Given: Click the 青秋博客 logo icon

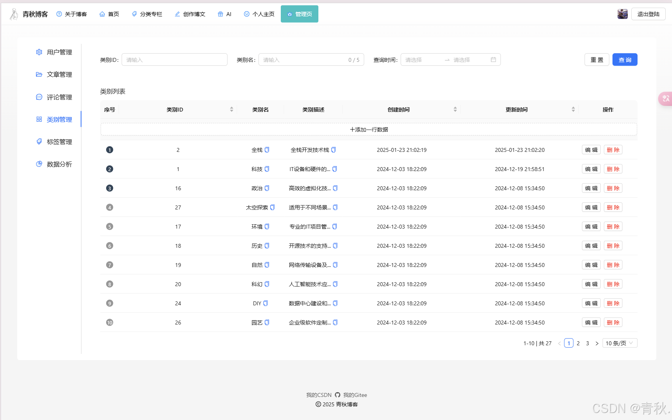Looking at the screenshot, I should 14,14.
